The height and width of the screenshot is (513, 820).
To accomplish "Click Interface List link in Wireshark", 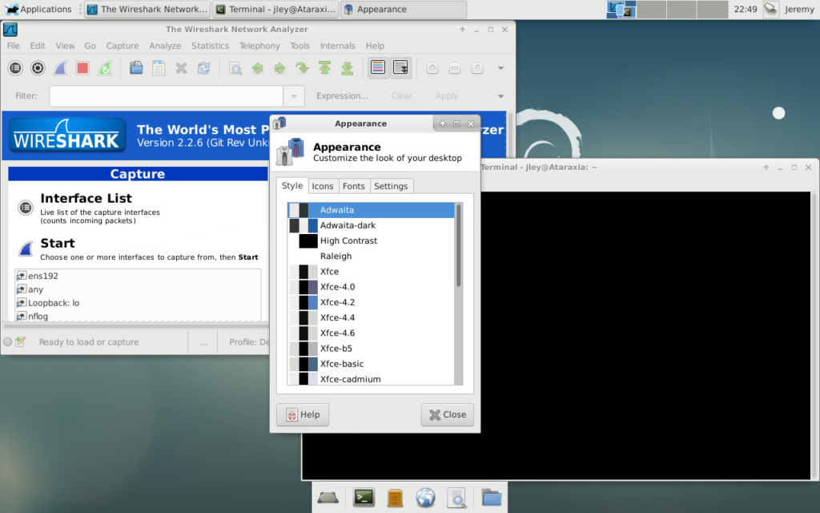I will coord(86,199).
